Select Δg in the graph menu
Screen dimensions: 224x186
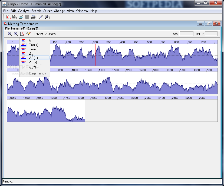coord(35,53)
